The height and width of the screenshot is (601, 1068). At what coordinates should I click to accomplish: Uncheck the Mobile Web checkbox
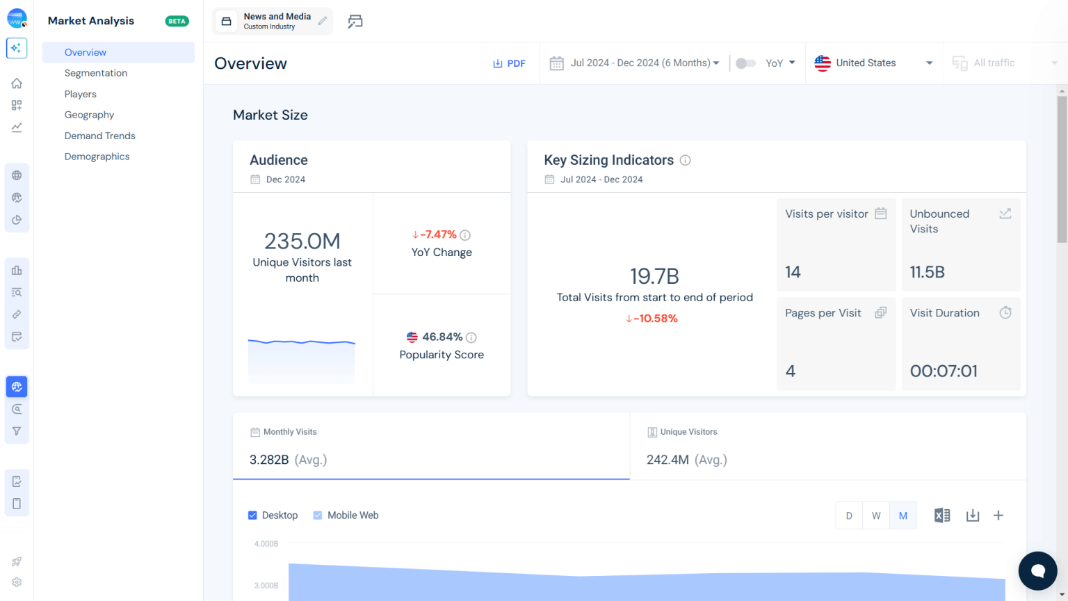tap(318, 515)
